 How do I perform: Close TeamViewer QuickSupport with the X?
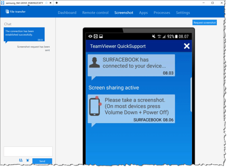(187, 46)
